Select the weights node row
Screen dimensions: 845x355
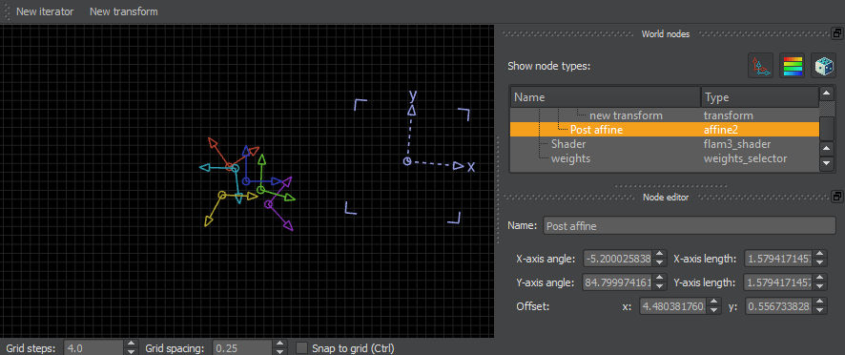[x=665, y=158]
